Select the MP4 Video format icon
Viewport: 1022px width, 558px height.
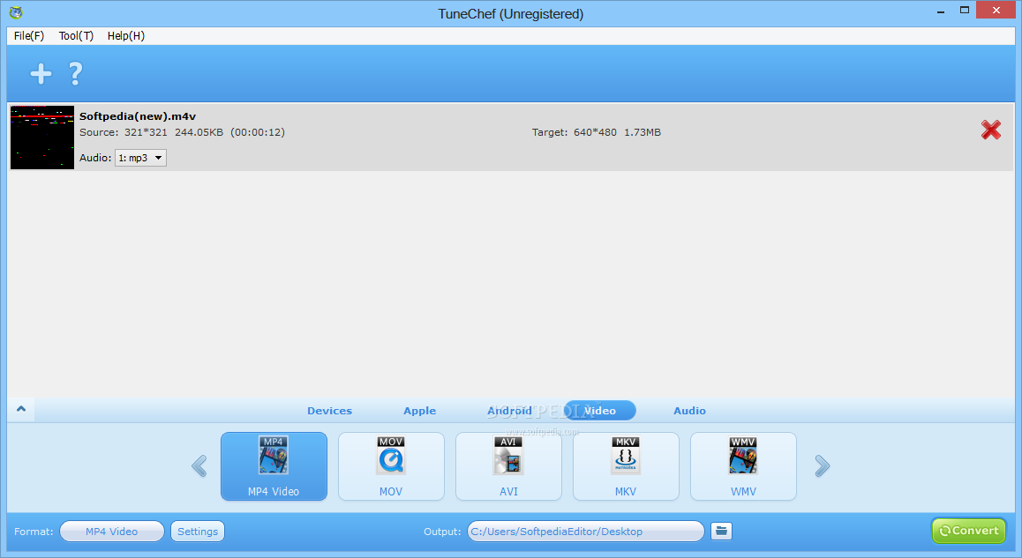(274, 466)
